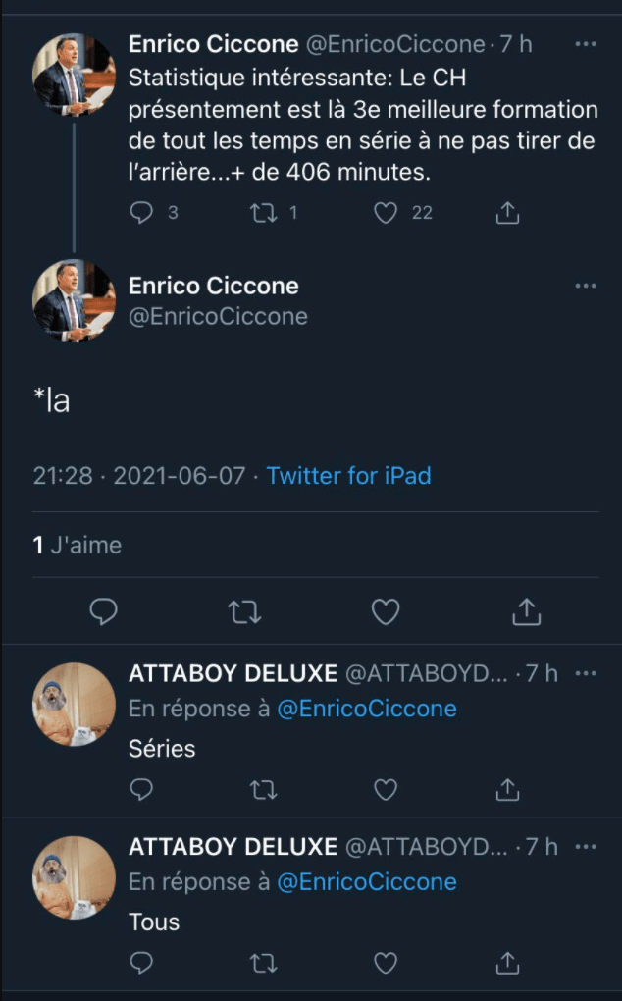Retweet the "*la" correction tweet
Viewport: 622px width, 1001px height.
[244, 612]
